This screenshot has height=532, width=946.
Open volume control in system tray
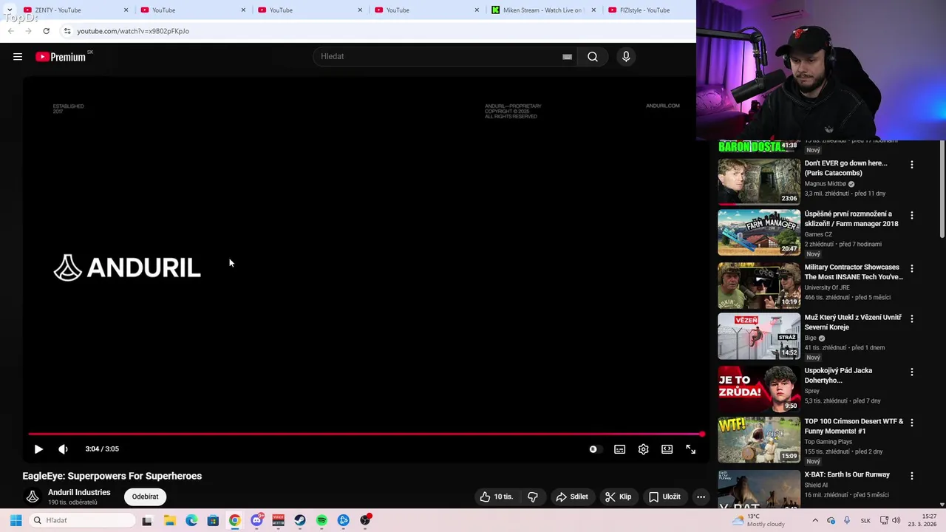pos(896,520)
